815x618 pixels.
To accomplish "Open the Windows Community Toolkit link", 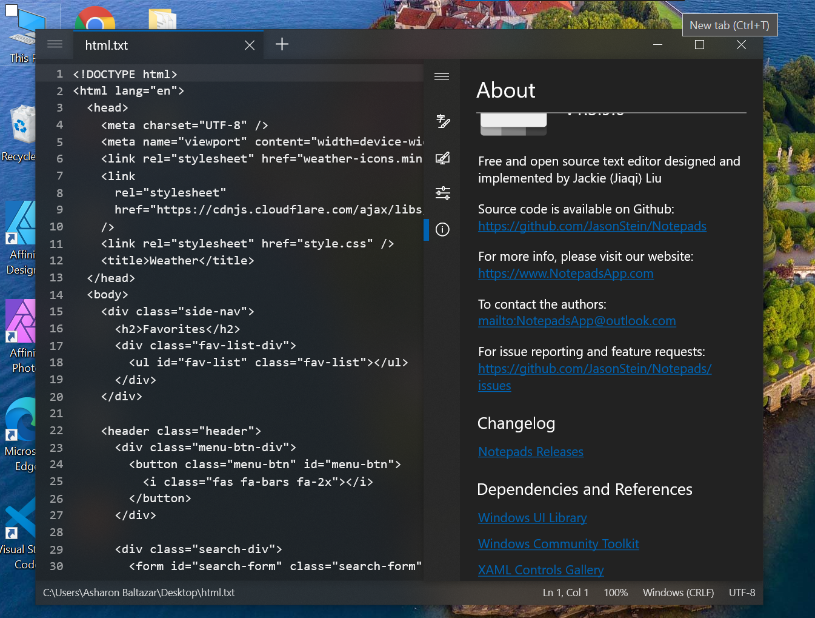I will (559, 544).
